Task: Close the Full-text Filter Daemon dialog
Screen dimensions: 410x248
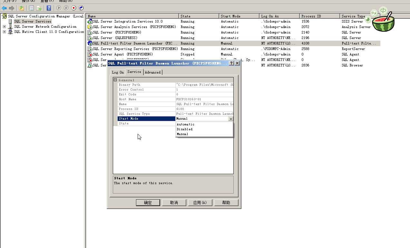Action: click(x=237, y=63)
